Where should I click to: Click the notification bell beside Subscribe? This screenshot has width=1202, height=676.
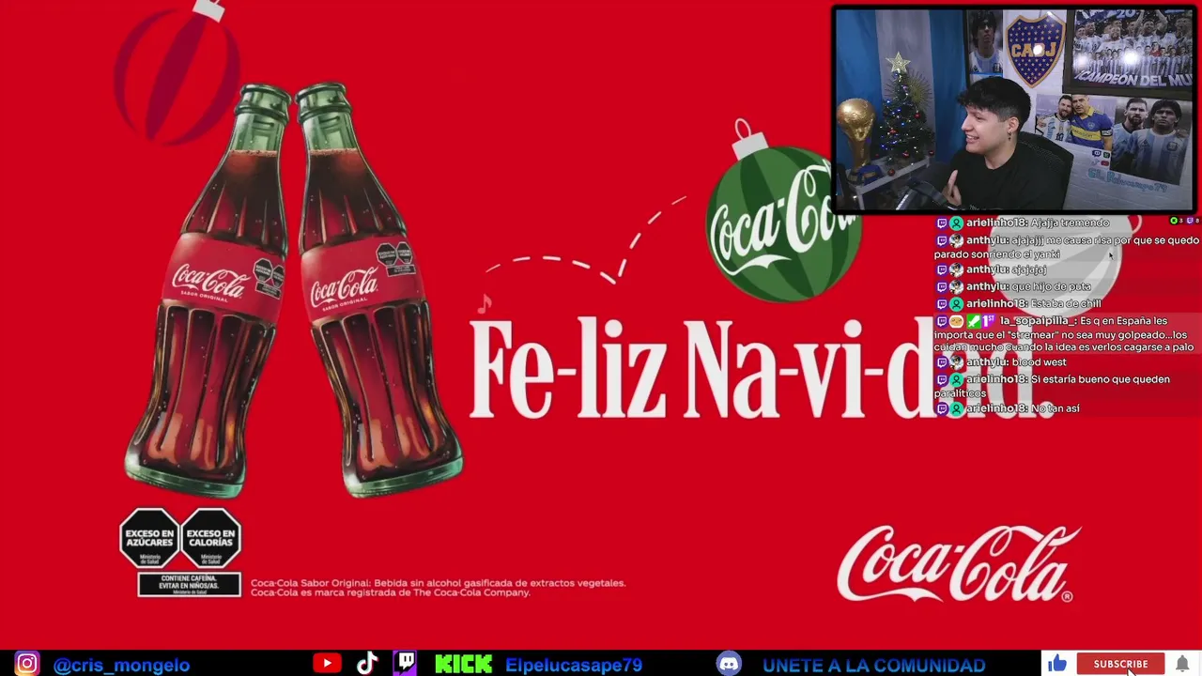(x=1182, y=665)
